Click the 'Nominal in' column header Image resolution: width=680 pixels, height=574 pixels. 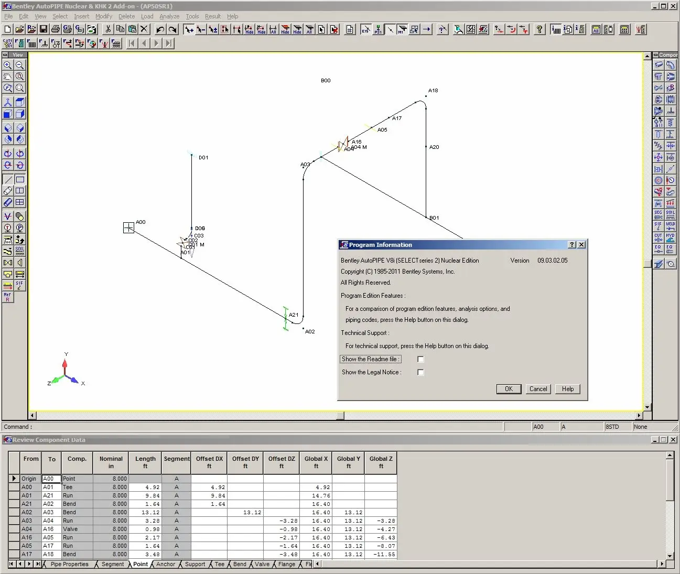click(x=111, y=462)
